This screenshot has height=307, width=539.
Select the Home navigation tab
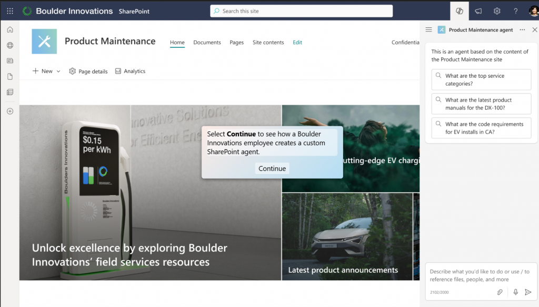pyautogui.click(x=177, y=42)
